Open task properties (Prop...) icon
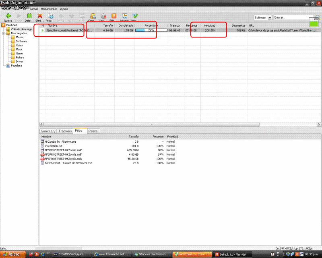 coord(50,17)
